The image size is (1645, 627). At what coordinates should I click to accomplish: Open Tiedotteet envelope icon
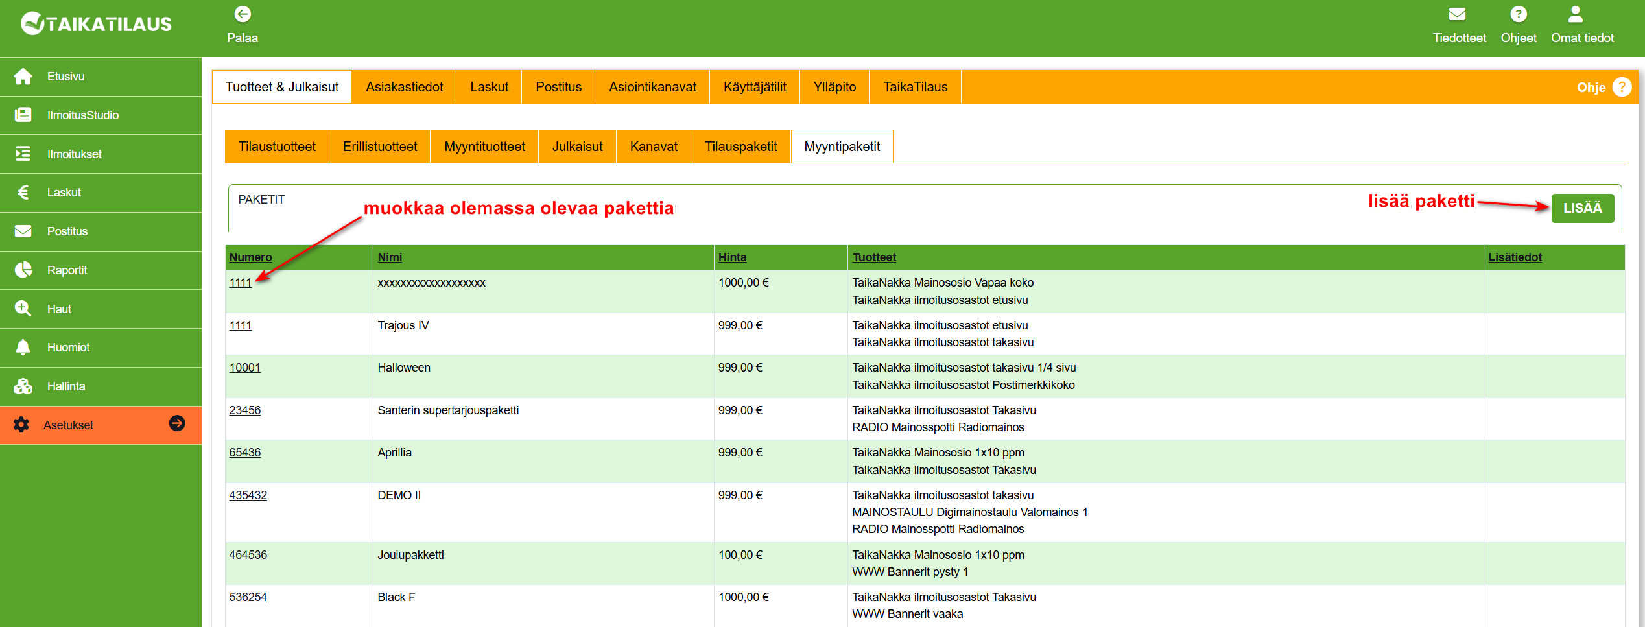coord(1458,14)
